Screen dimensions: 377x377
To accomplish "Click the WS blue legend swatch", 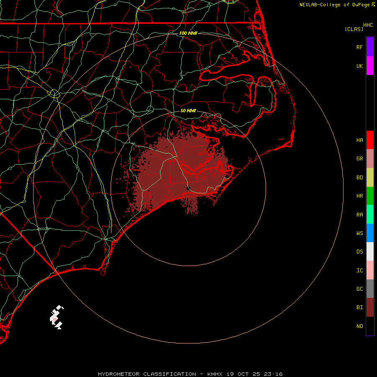I will pos(370,233).
